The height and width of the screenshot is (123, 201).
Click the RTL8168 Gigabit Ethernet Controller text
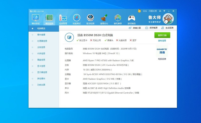coord(111,93)
